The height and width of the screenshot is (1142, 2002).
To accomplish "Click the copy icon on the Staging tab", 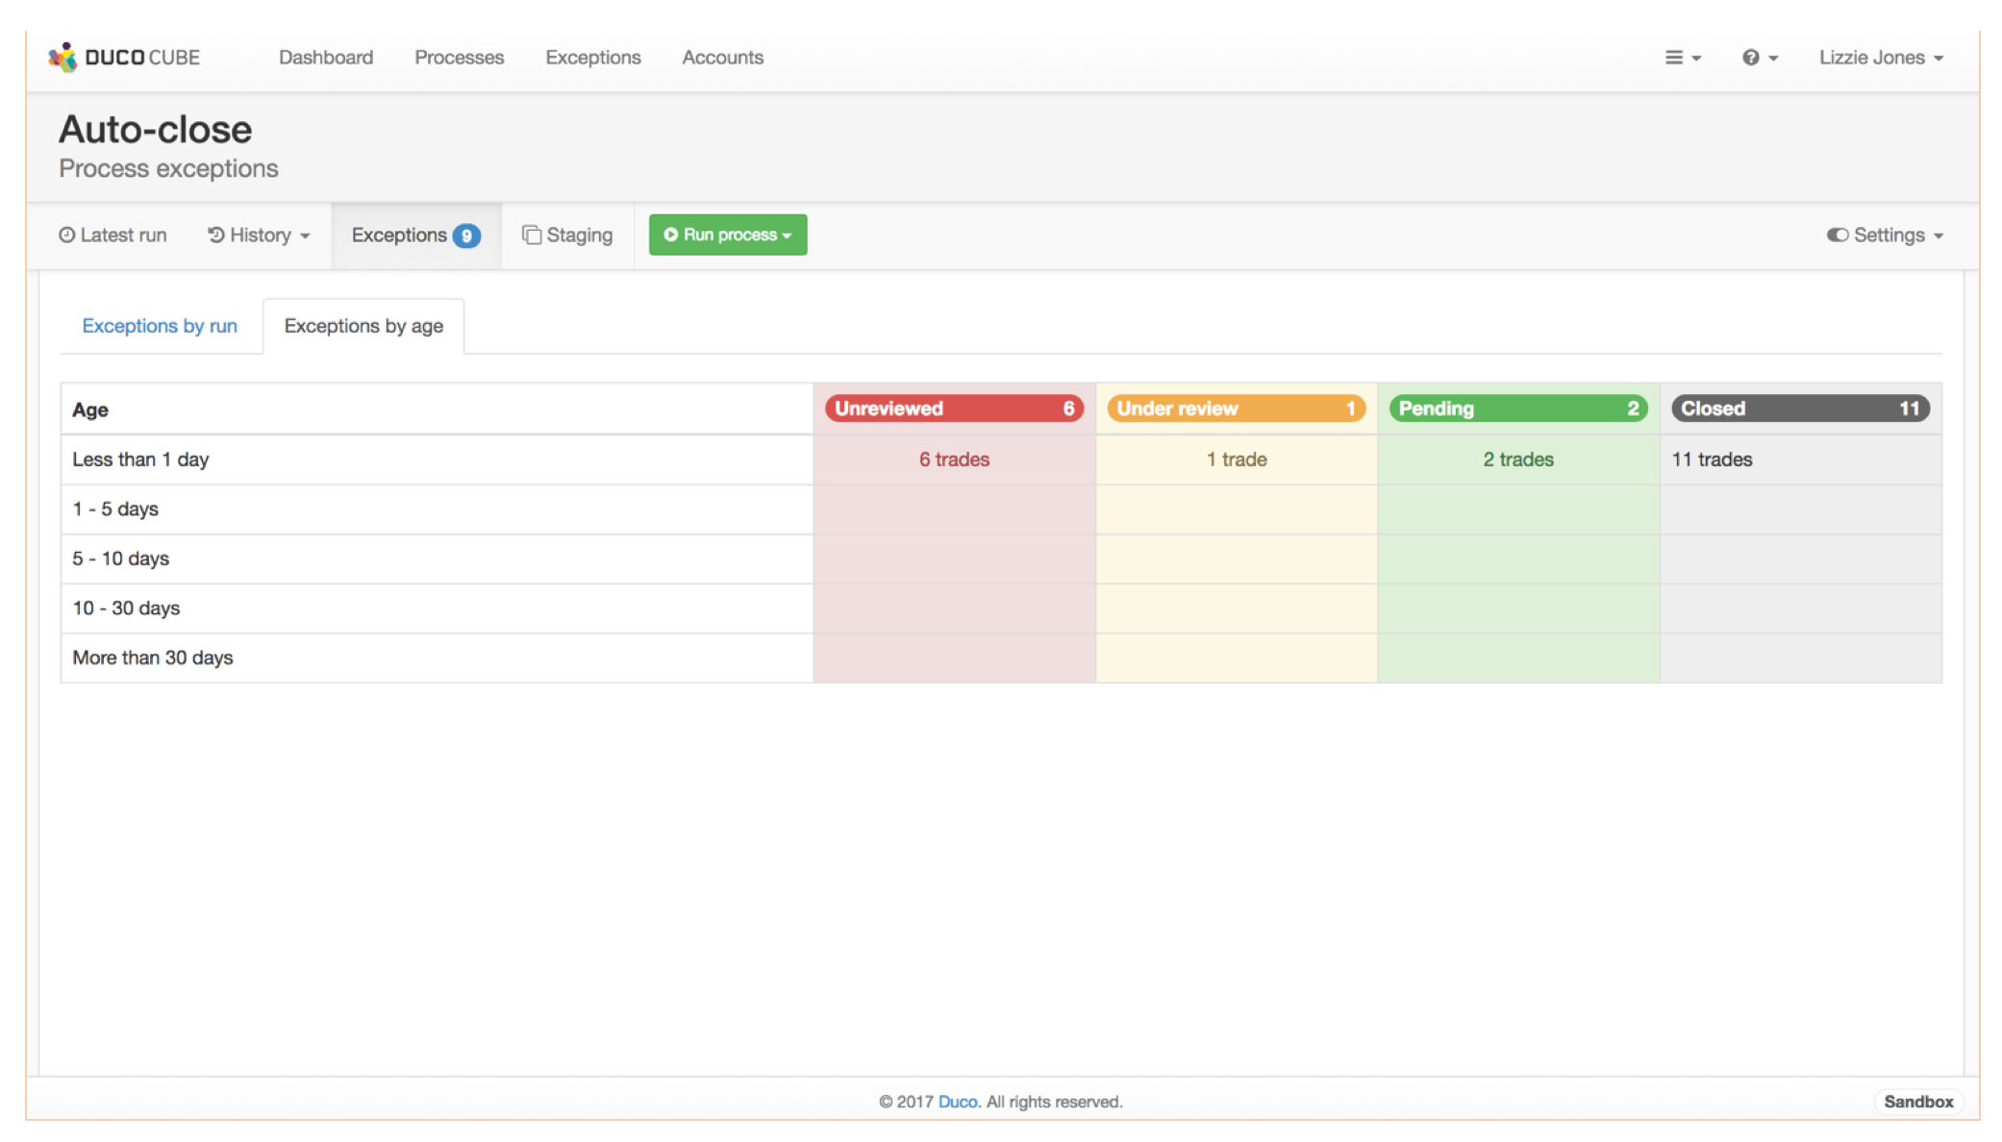I will pyautogui.click(x=532, y=234).
